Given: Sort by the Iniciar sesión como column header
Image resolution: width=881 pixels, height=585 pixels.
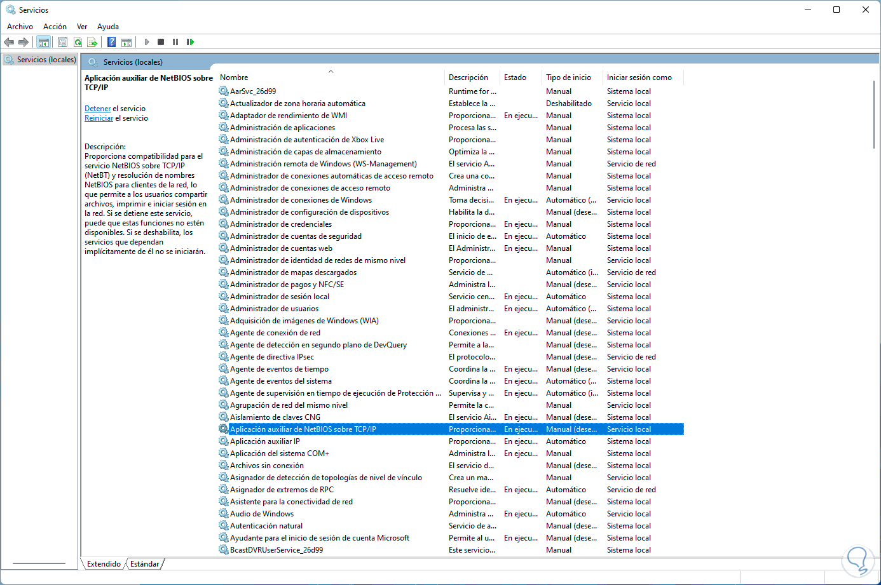Looking at the screenshot, I should [643, 77].
